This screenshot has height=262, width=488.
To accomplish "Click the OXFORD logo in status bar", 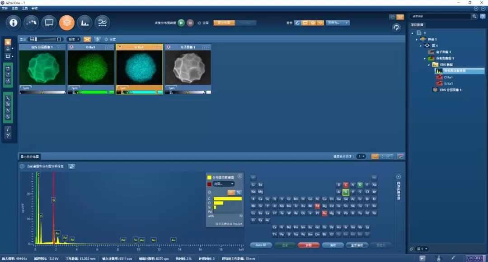I will point(475,258).
